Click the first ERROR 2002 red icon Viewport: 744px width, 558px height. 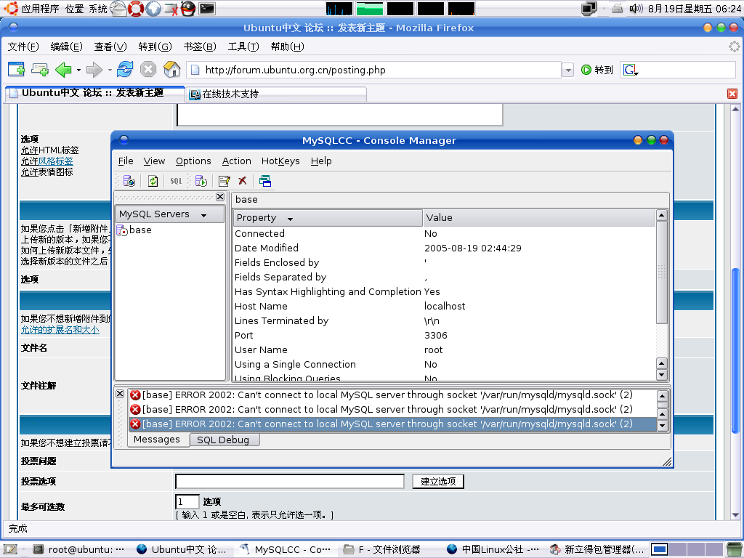point(135,395)
